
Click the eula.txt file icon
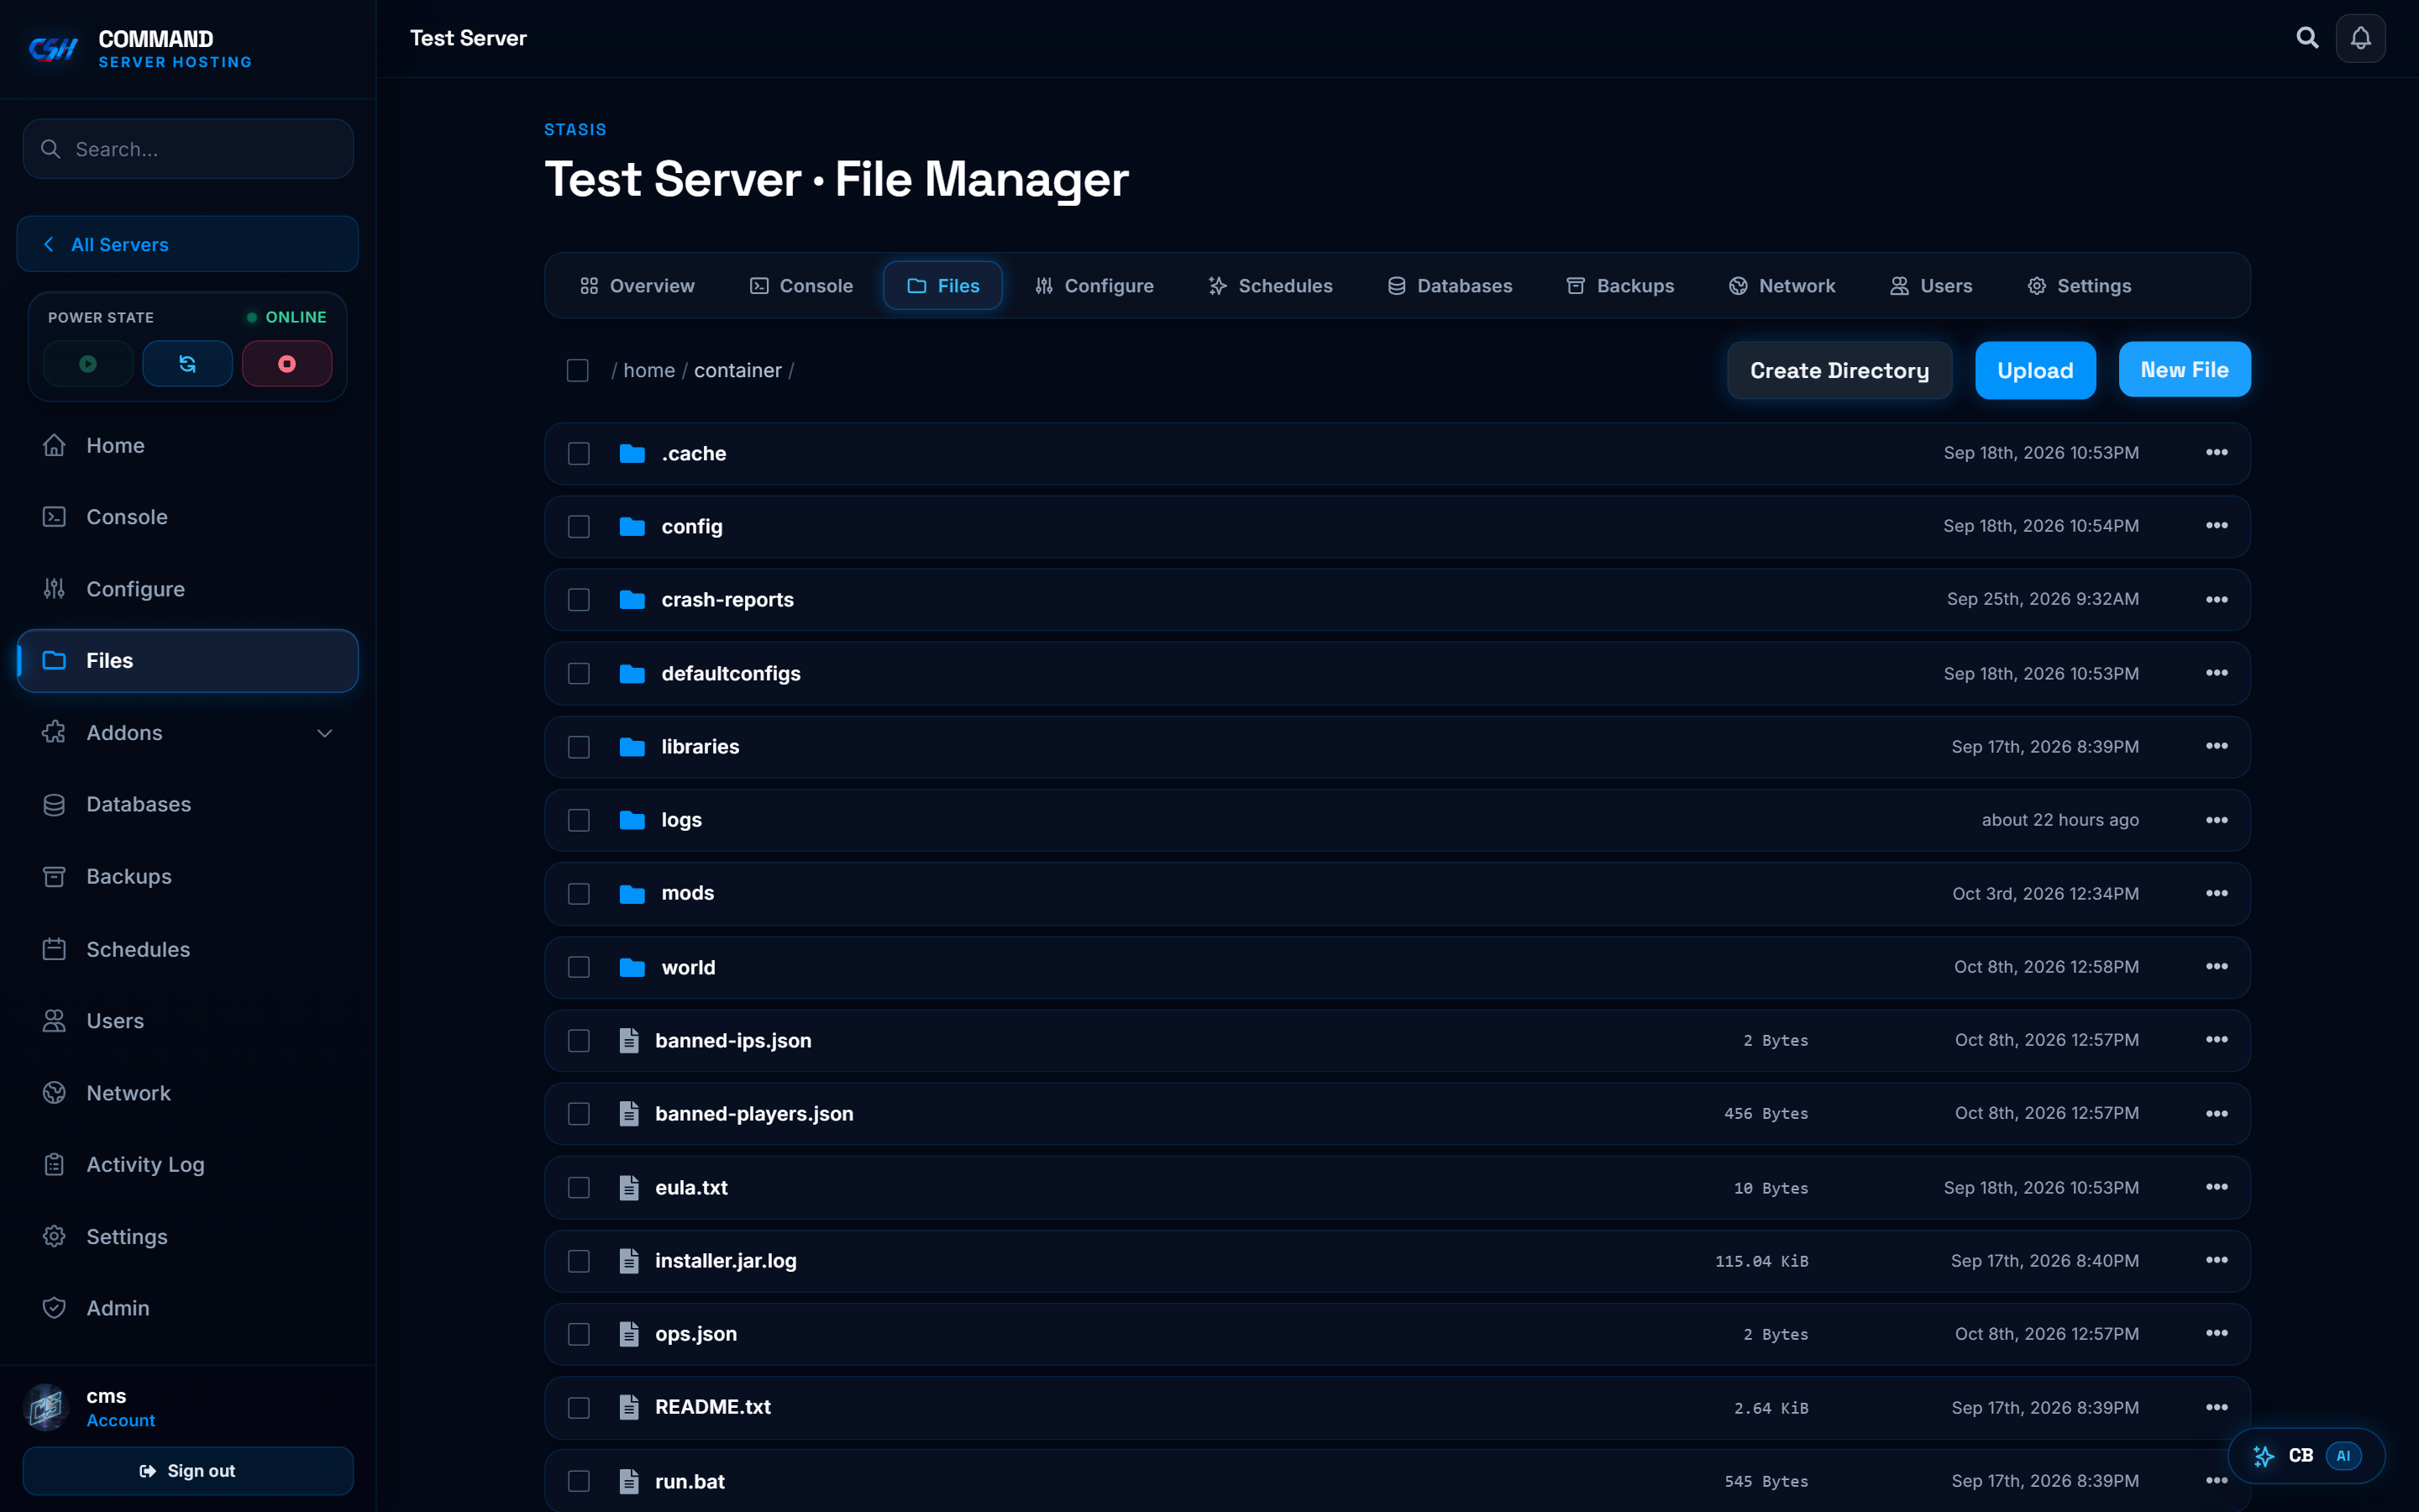[629, 1187]
